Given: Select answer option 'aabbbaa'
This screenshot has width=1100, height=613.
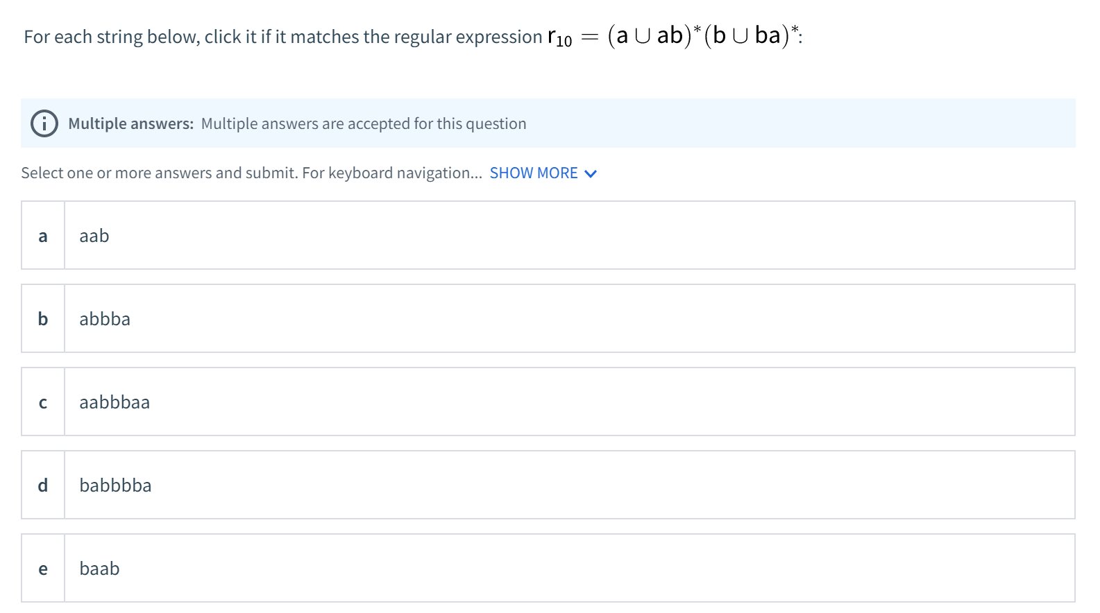Looking at the screenshot, I should coord(115,402).
